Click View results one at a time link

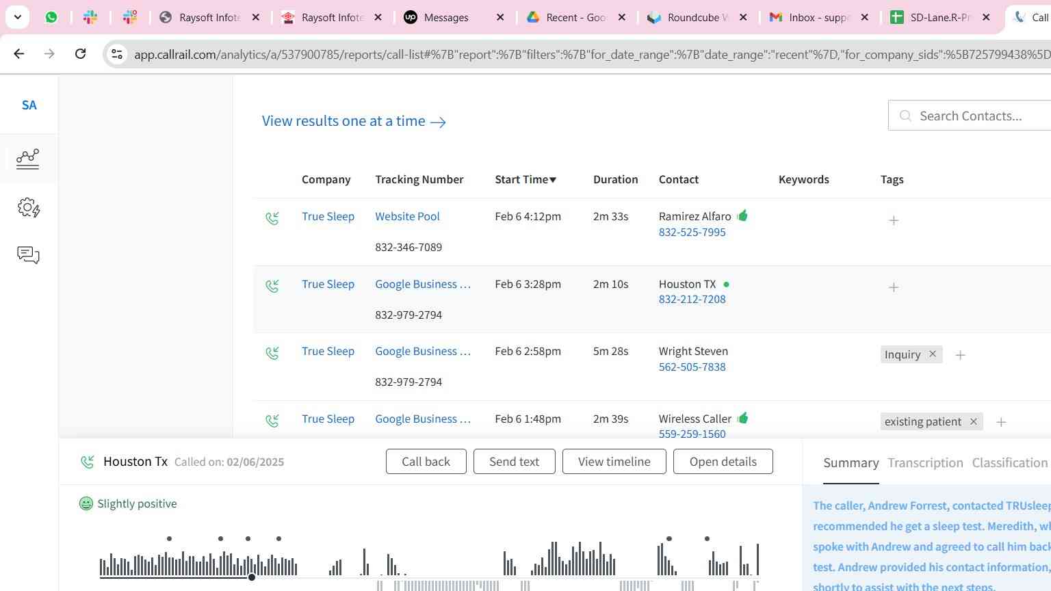click(354, 121)
